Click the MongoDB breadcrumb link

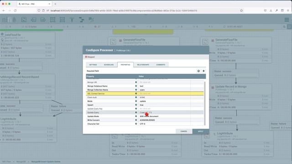(21, 162)
